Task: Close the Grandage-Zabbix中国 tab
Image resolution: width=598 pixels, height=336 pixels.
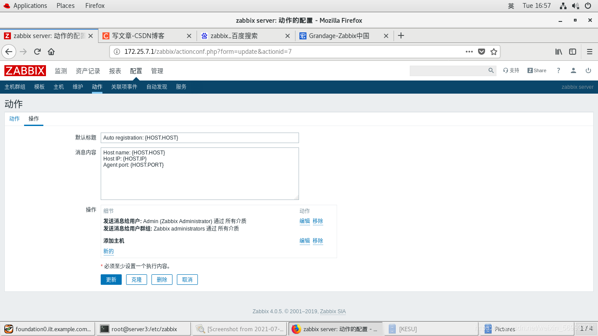Action: tap(386, 36)
